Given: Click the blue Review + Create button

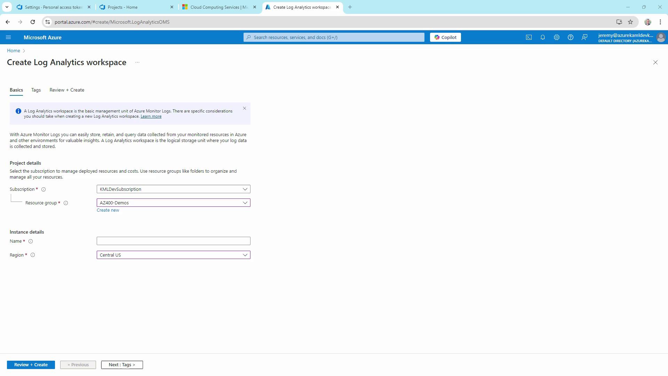Looking at the screenshot, I should pos(31,365).
